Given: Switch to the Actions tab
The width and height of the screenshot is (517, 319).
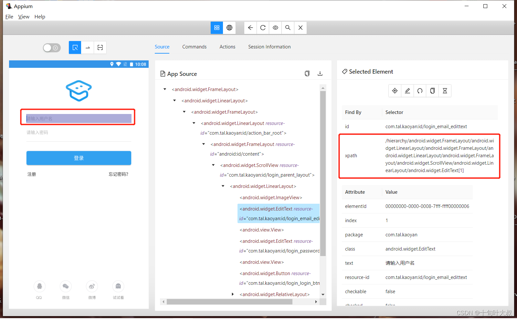Looking at the screenshot, I should (x=227, y=47).
